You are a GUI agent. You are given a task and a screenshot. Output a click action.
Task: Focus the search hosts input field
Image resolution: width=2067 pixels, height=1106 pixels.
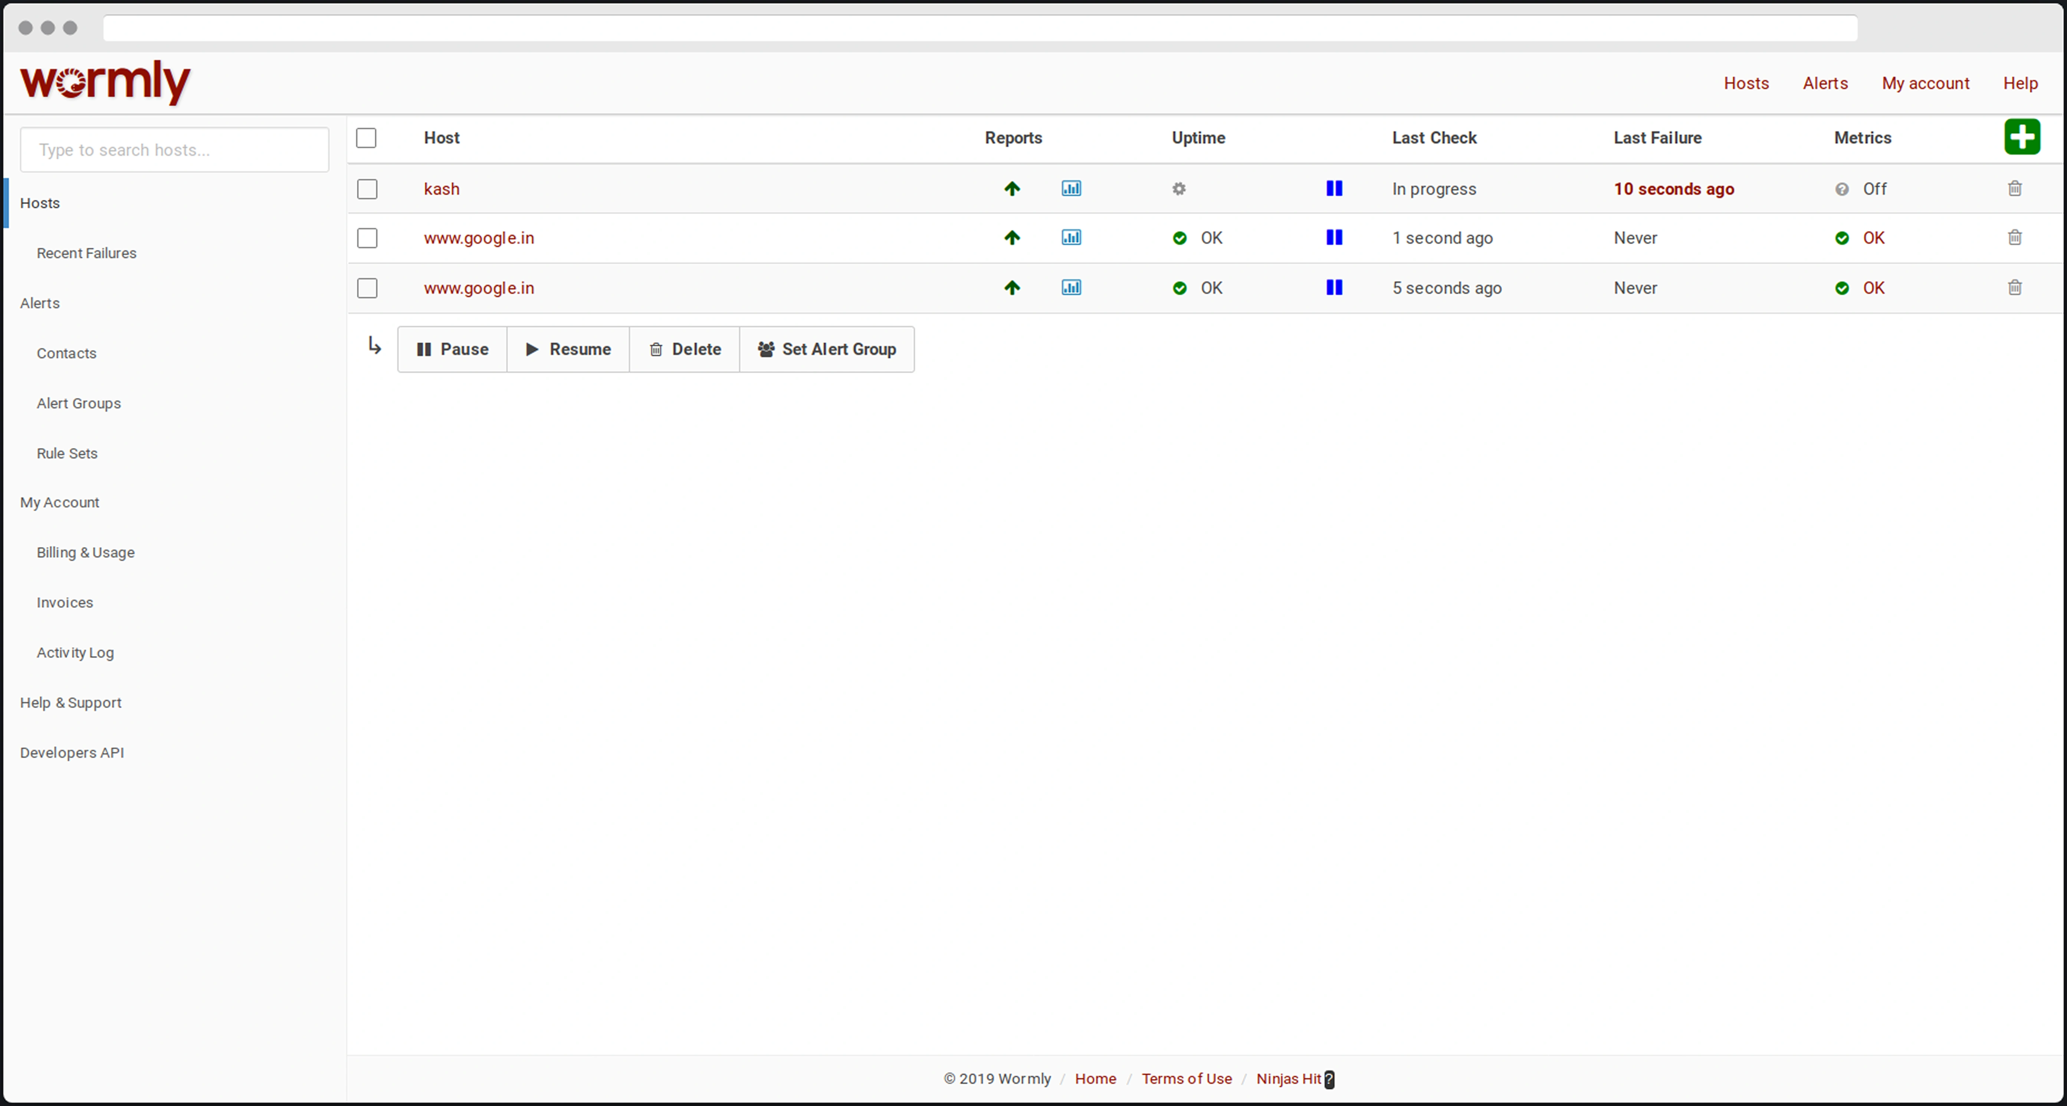[174, 150]
